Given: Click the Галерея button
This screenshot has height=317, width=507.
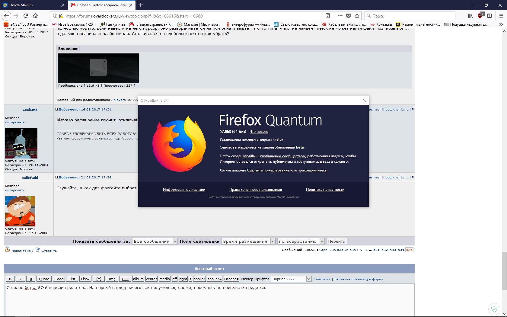Looking at the screenshot, I should [x=231, y=279].
